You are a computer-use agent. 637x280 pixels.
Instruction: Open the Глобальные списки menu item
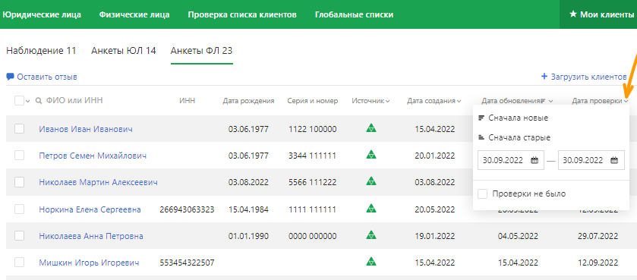(354, 14)
